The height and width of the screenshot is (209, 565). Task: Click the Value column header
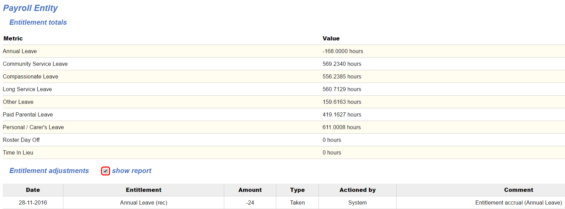pos(331,38)
